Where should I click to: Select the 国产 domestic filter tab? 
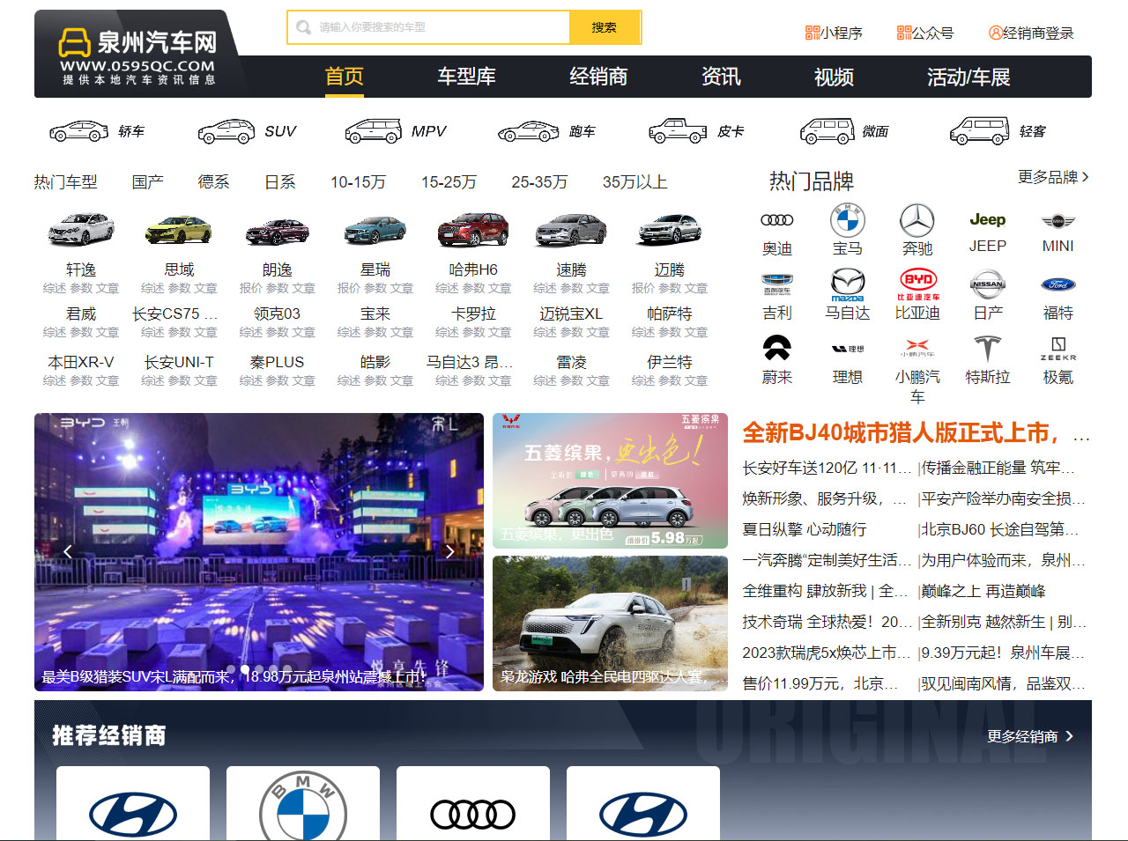(x=148, y=182)
